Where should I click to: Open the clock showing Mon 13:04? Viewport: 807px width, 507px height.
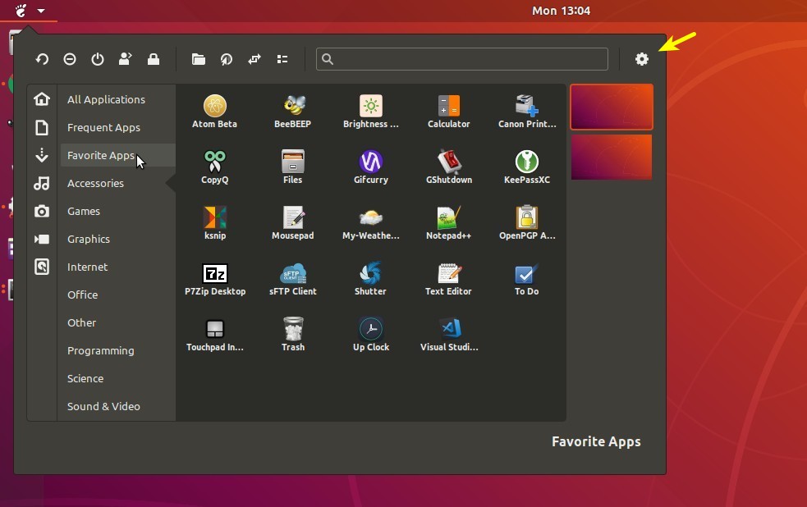(561, 11)
